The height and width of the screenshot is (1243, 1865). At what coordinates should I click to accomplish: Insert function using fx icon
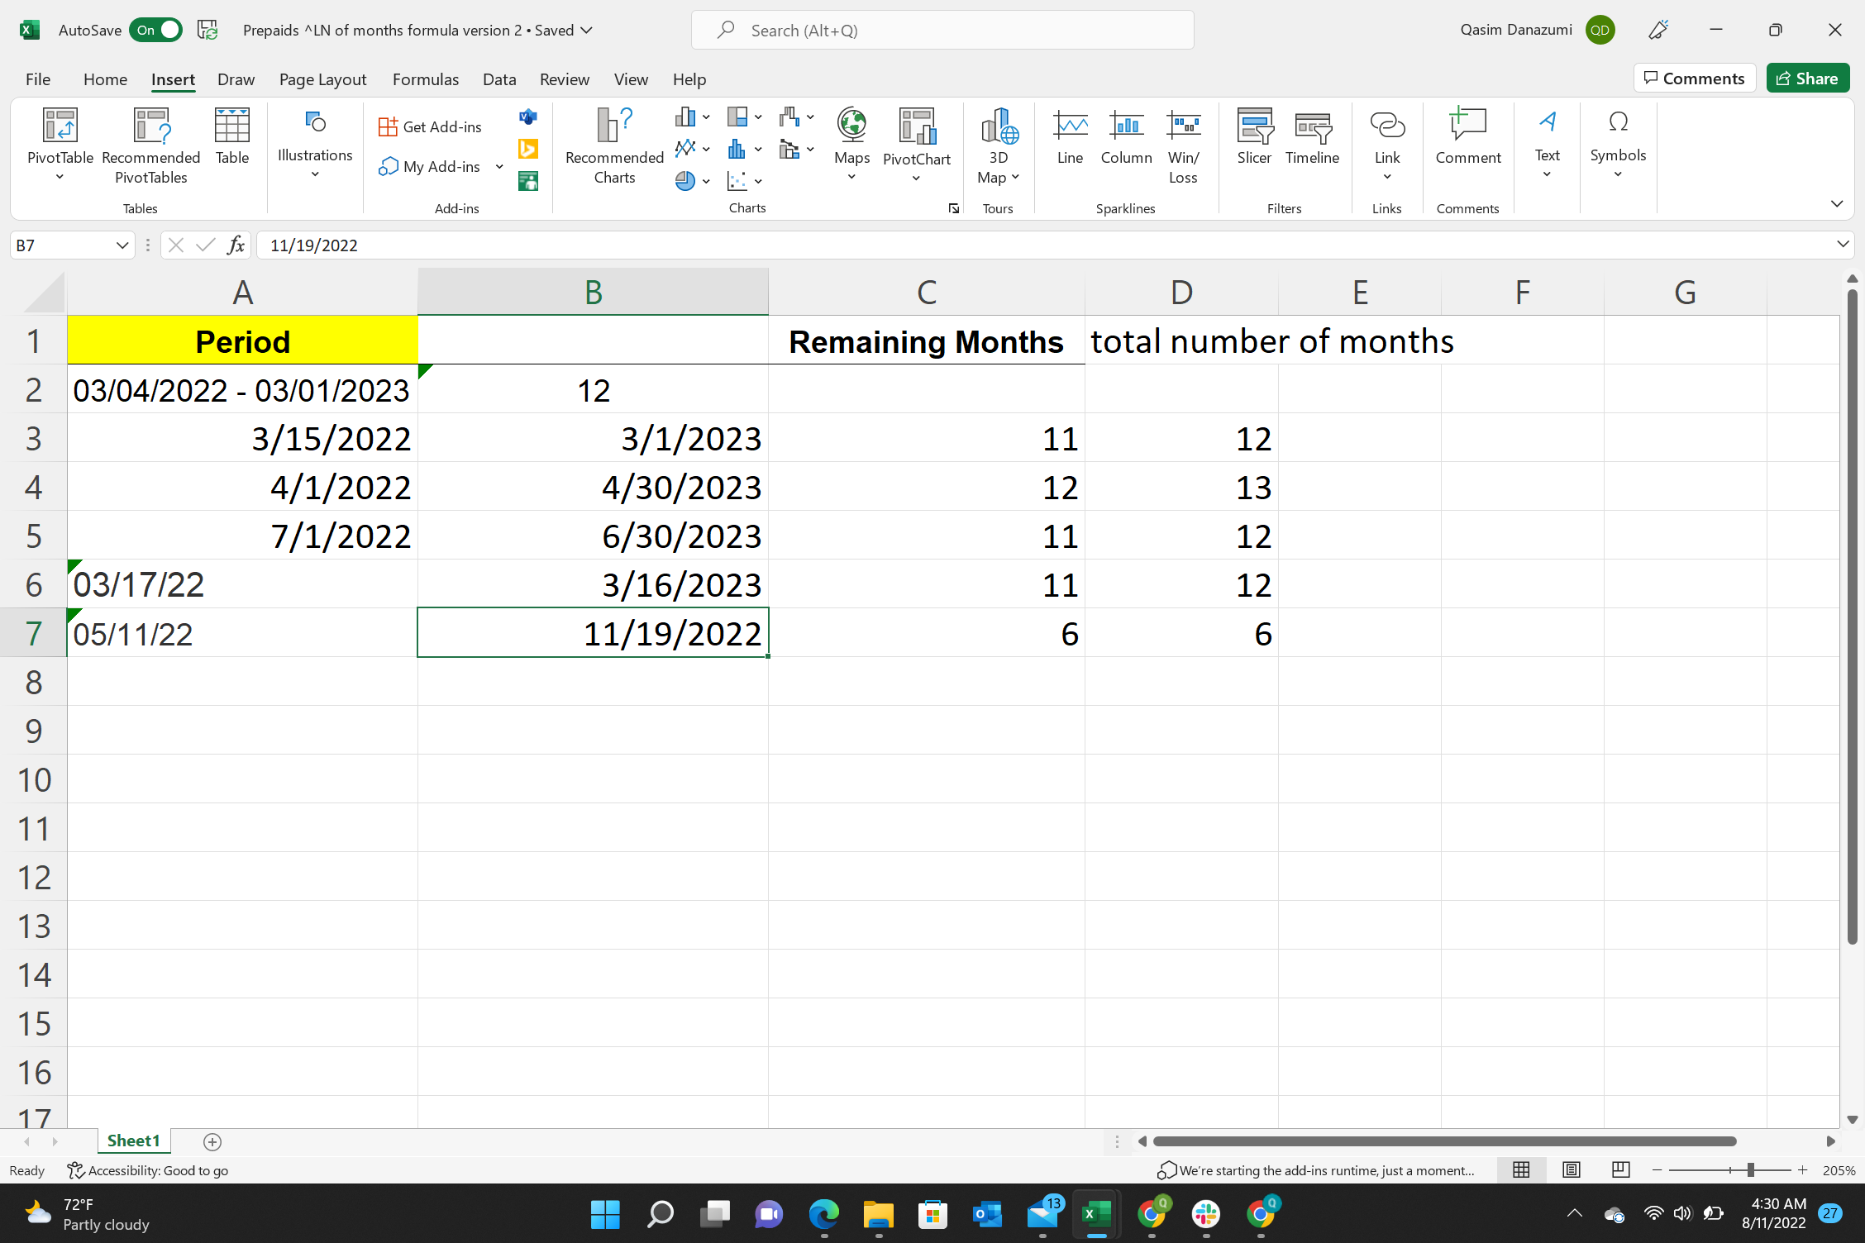[x=236, y=245]
